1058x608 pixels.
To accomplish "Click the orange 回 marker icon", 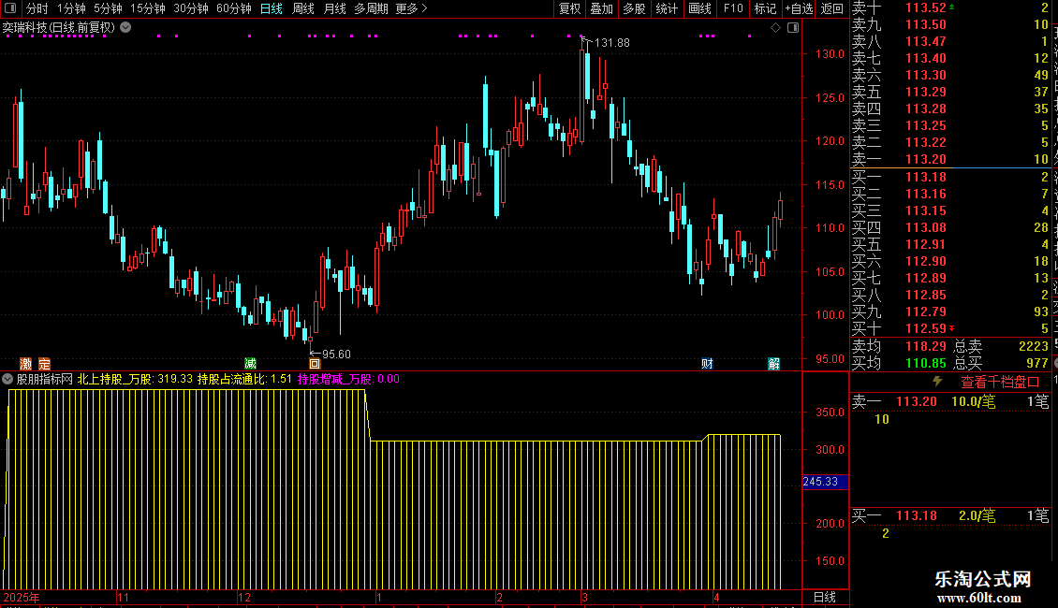I will 315,363.
